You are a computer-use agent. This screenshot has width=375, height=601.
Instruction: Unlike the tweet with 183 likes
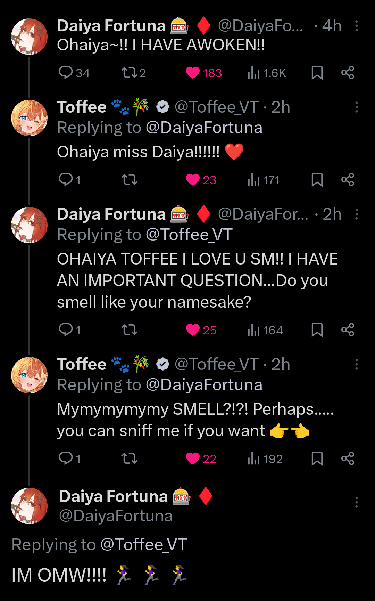(193, 73)
